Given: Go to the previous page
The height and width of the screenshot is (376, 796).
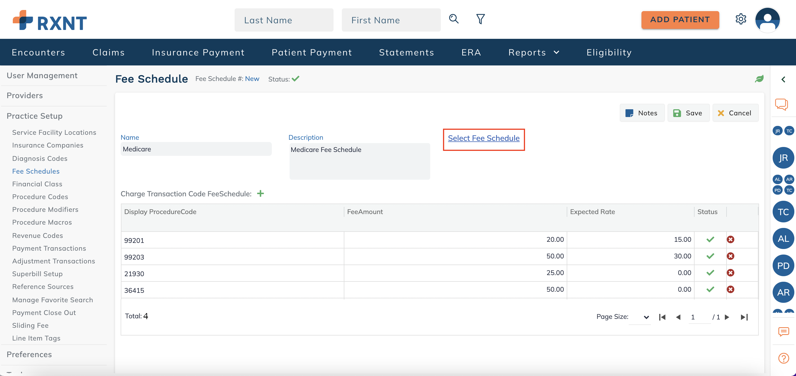Looking at the screenshot, I should pyautogui.click(x=678, y=317).
